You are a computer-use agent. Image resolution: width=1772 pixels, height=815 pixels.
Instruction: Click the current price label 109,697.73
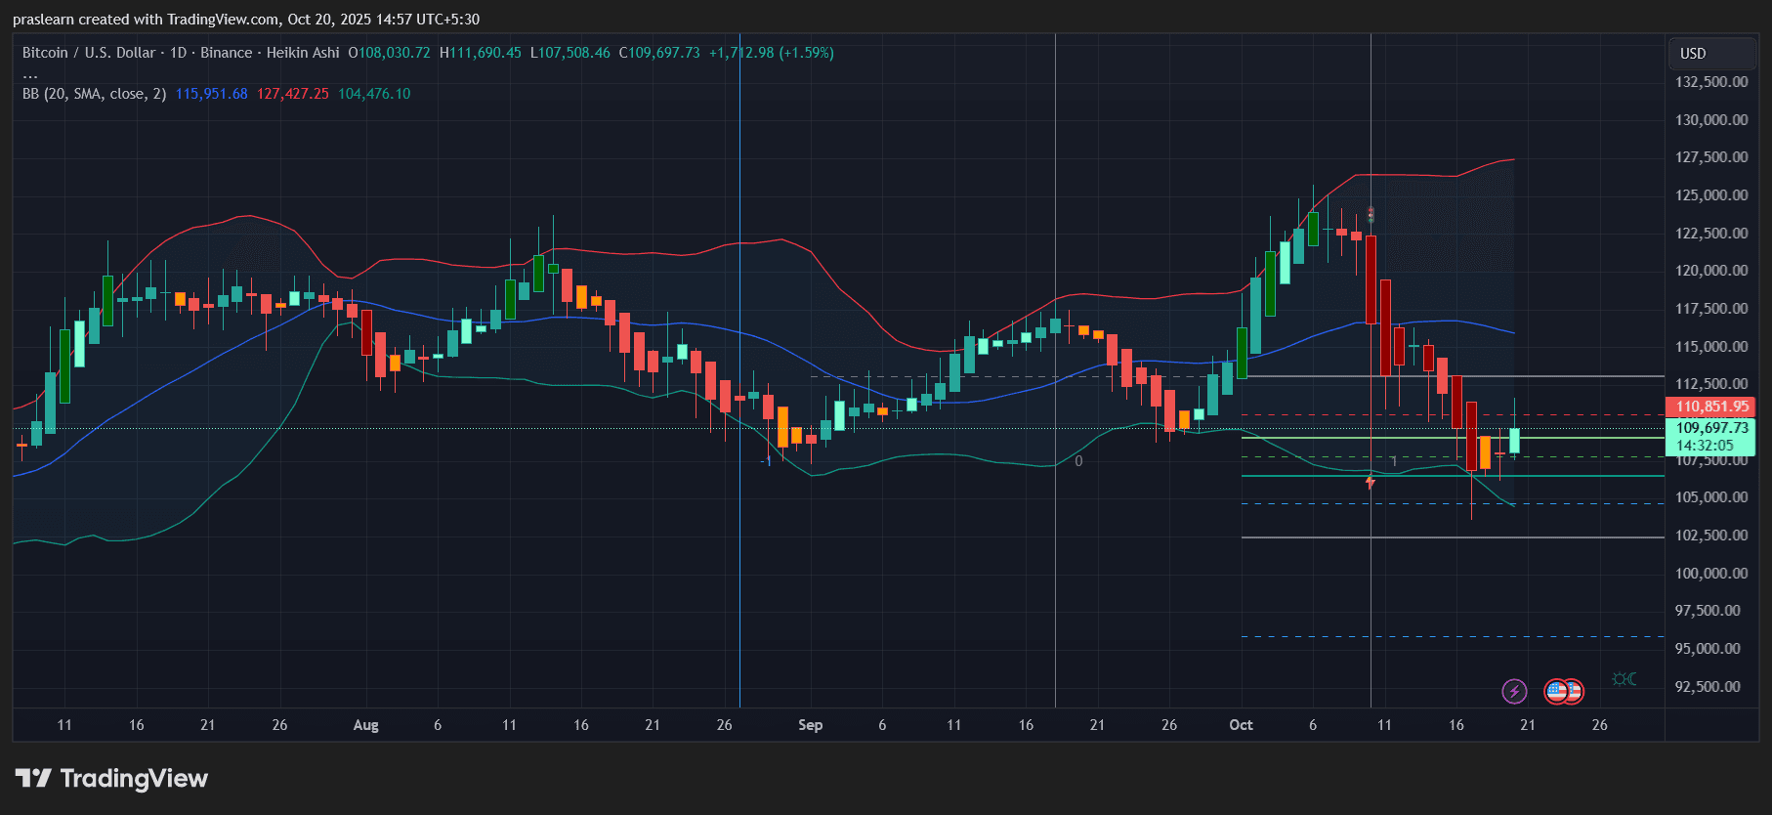1712,428
